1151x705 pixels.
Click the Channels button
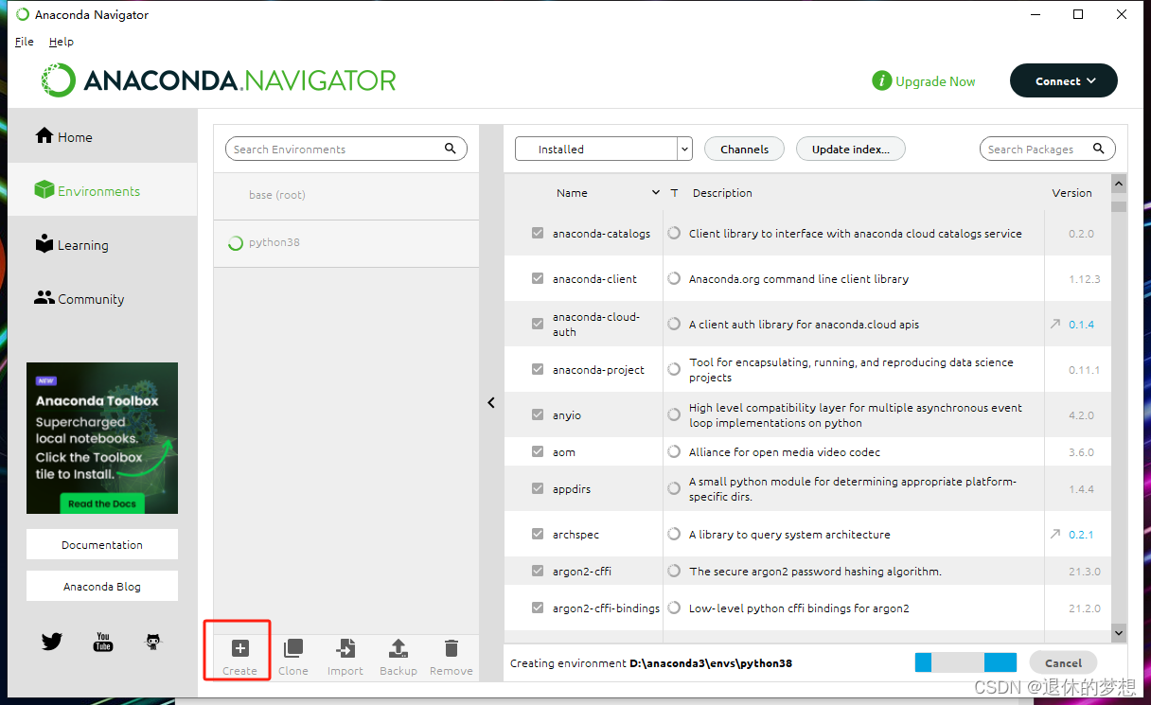(x=744, y=149)
